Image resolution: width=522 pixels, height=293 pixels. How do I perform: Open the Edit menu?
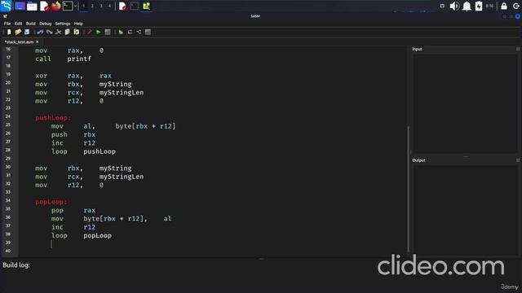point(18,24)
